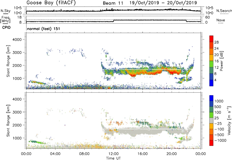232x160 pixels.
Task: Click the 28 tick on power colorbar
Action: pyautogui.click(x=216, y=42)
